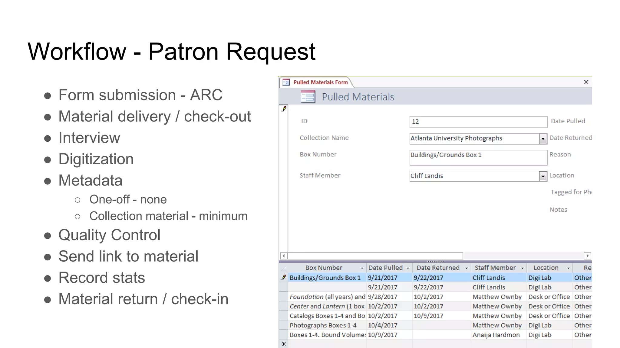This screenshot has width=620, height=348.
Task: Click the horizontal scrollbar thumb in the form
Action: click(x=375, y=256)
